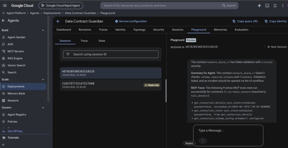Image resolution: width=288 pixels, height=148 pixels.
Task: Open RAG Engine in the sidebar
Action: coord(15,58)
